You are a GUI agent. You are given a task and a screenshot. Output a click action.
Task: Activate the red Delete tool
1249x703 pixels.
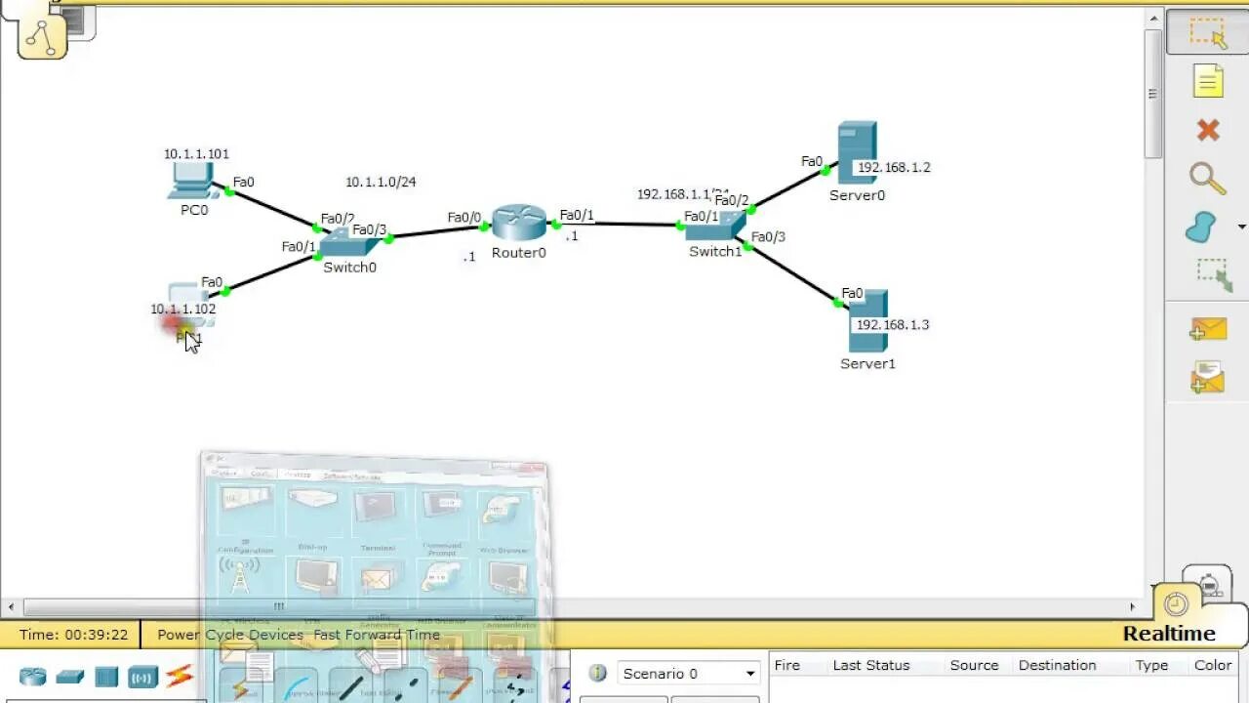[x=1207, y=130]
